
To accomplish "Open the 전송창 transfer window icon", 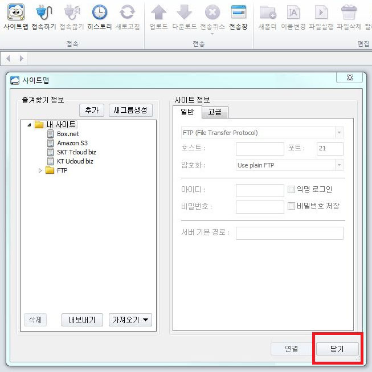I will [239, 13].
